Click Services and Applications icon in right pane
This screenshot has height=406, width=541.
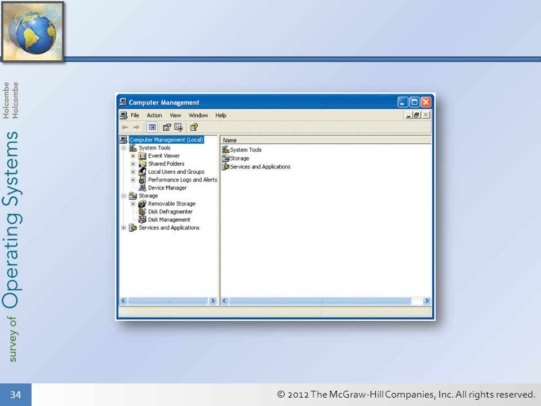(x=225, y=167)
